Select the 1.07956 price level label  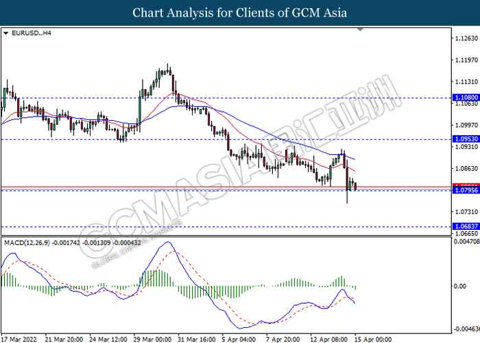click(466, 190)
